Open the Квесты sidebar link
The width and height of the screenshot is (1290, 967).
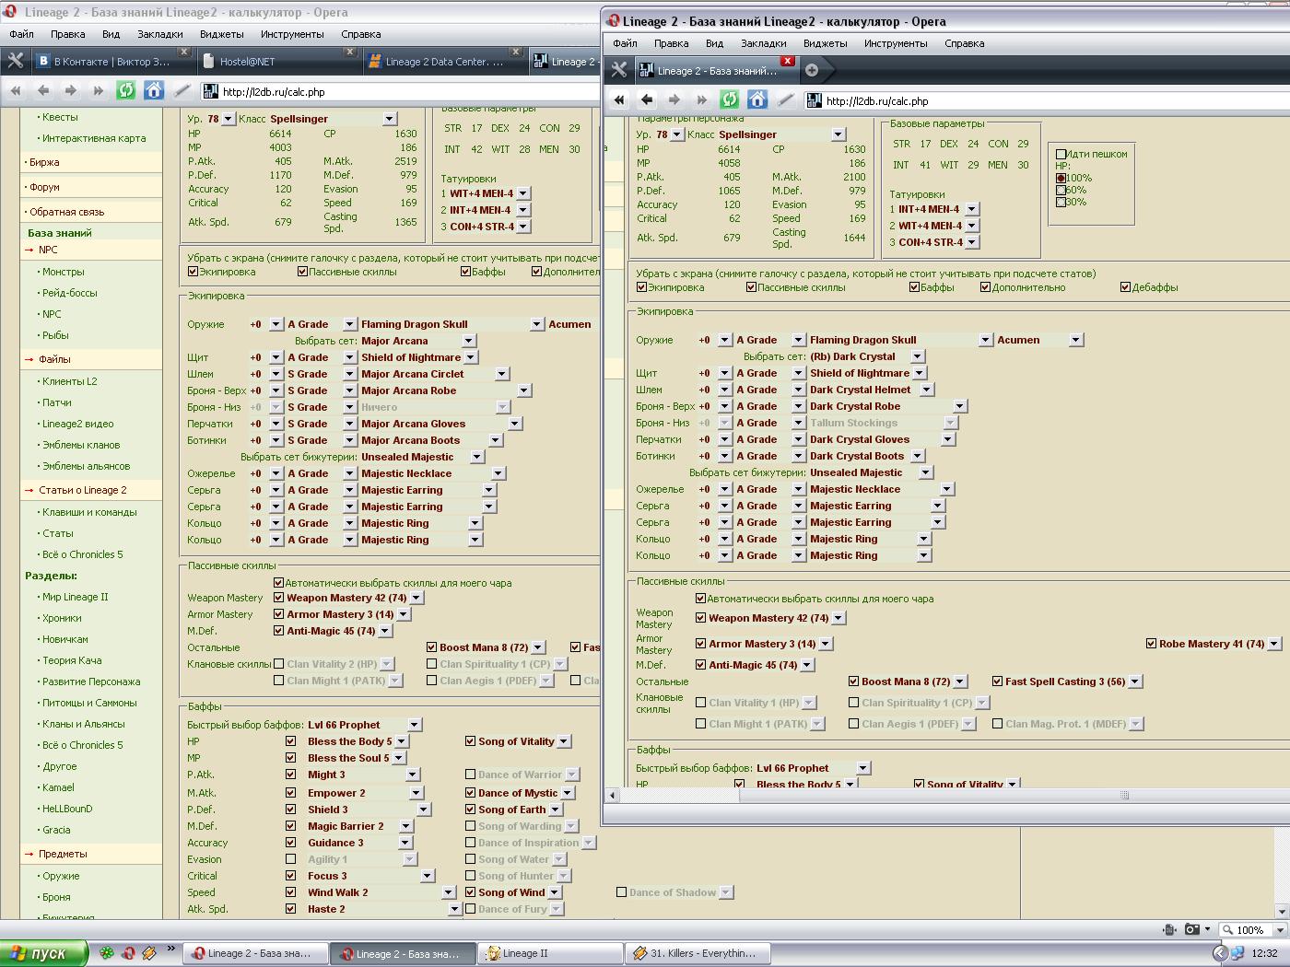(x=60, y=117)
